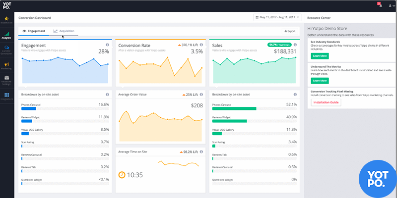The image size is (397, 198).
Task: Click the Export button
Action: coord(289,31)
